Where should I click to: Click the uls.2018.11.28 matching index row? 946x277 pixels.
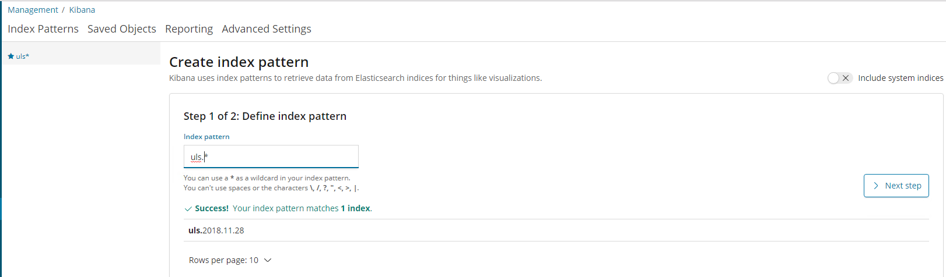[216, 230]
